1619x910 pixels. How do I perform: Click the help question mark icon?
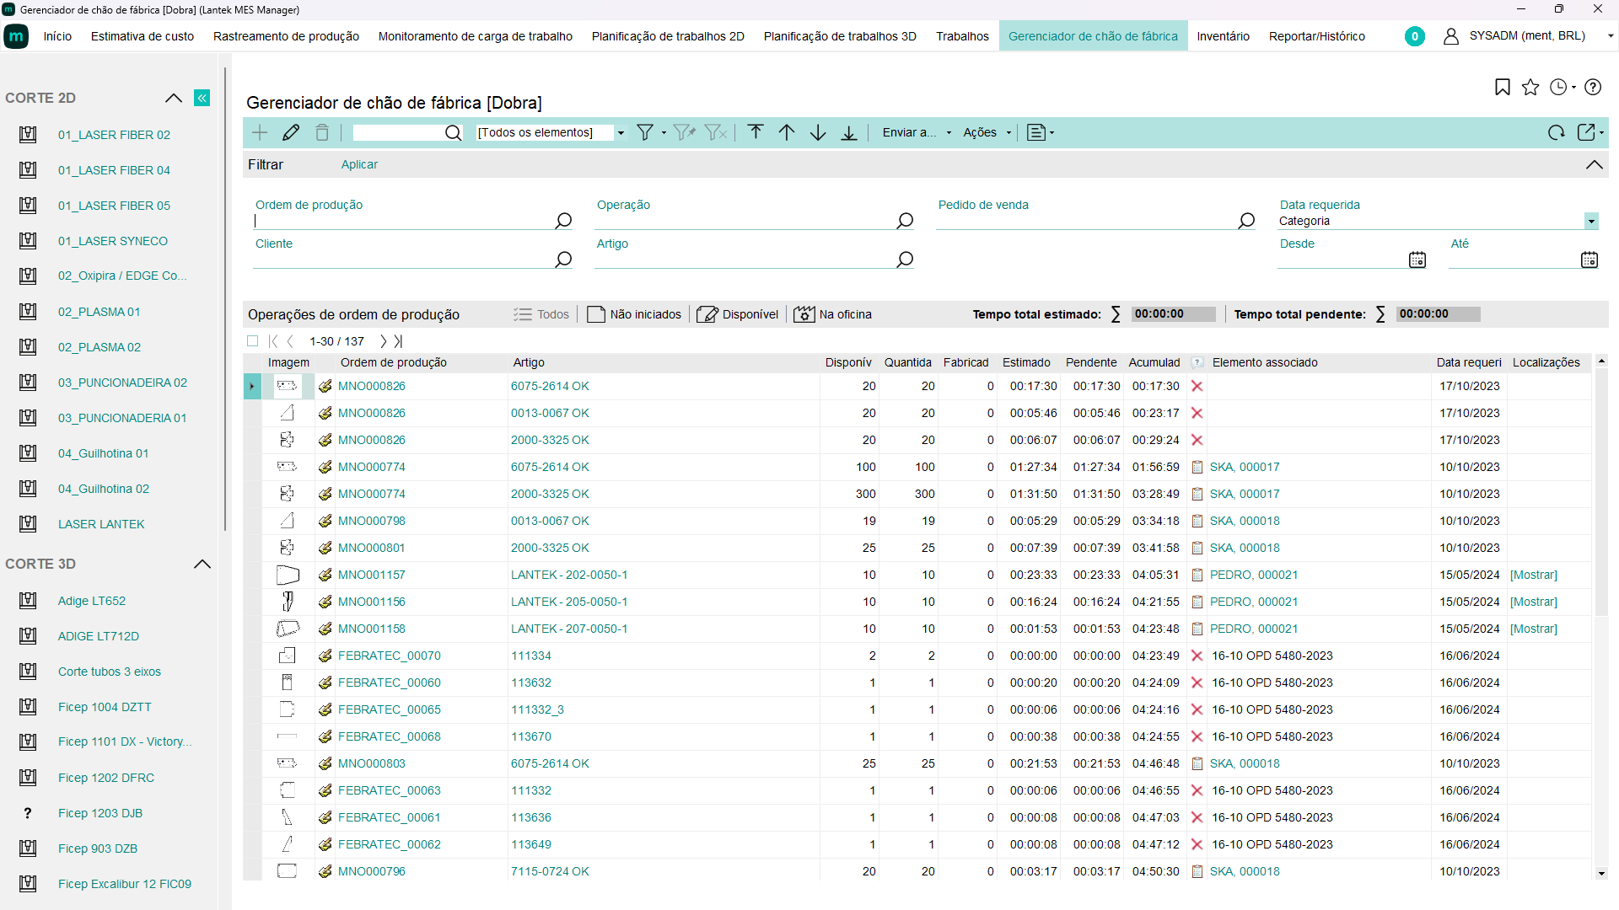[1593, 87]
